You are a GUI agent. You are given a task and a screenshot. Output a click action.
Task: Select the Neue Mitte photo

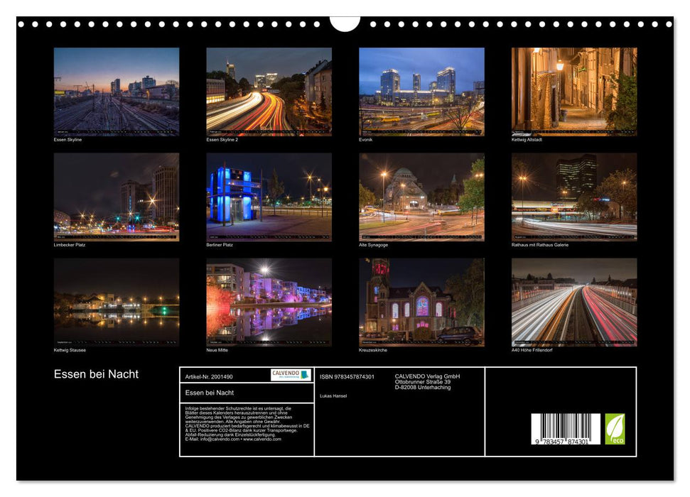click(269, 302)
